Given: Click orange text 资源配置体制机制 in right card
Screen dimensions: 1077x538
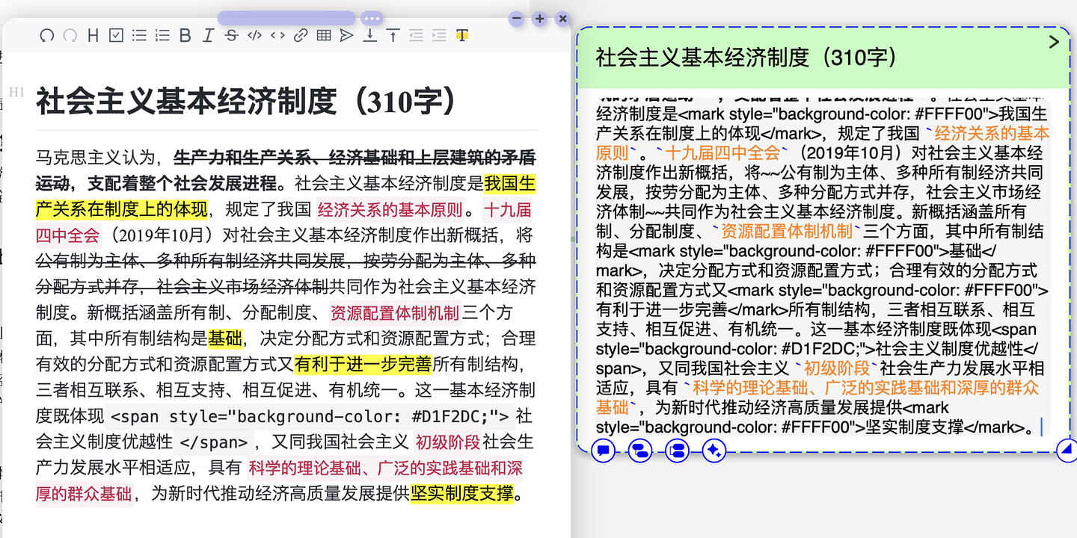Looking at the screenshot, I should (787, 230).
